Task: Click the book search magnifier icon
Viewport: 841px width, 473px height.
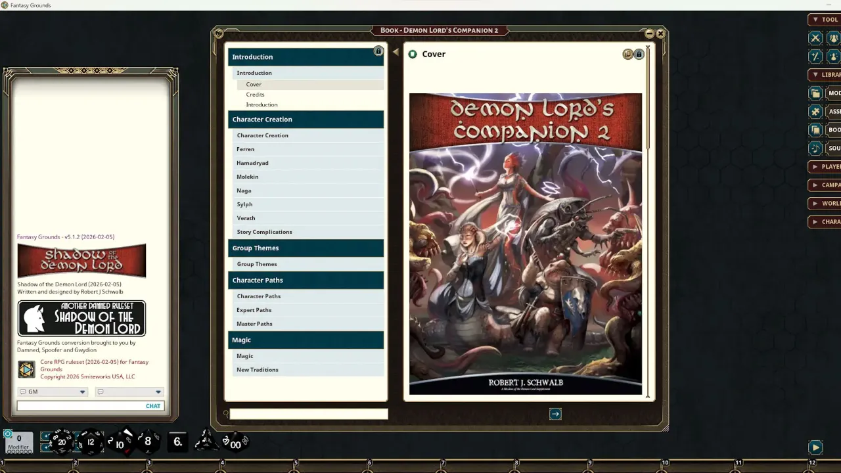Action: click(226, 414)
